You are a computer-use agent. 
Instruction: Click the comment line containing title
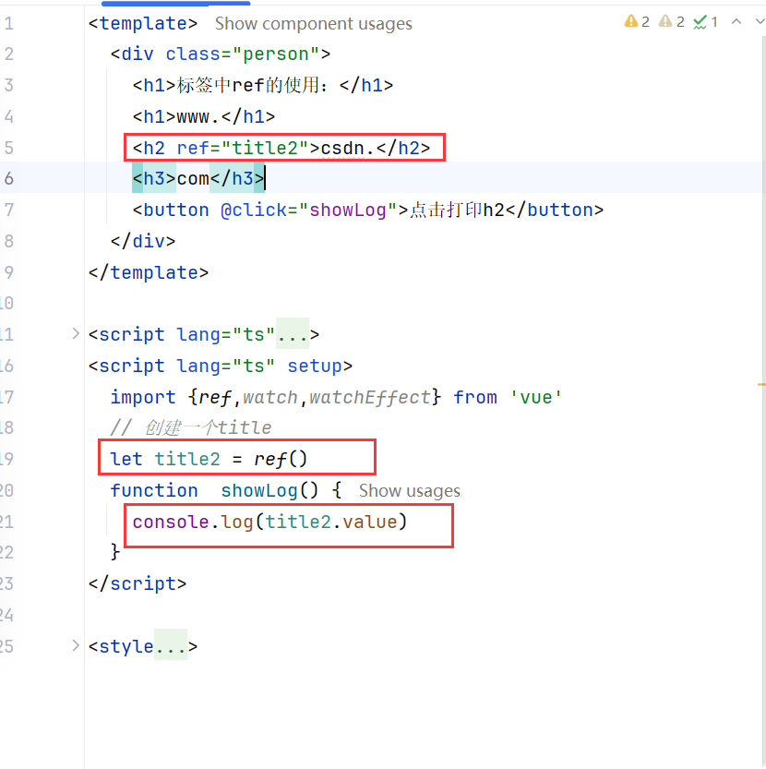[191, 427]
